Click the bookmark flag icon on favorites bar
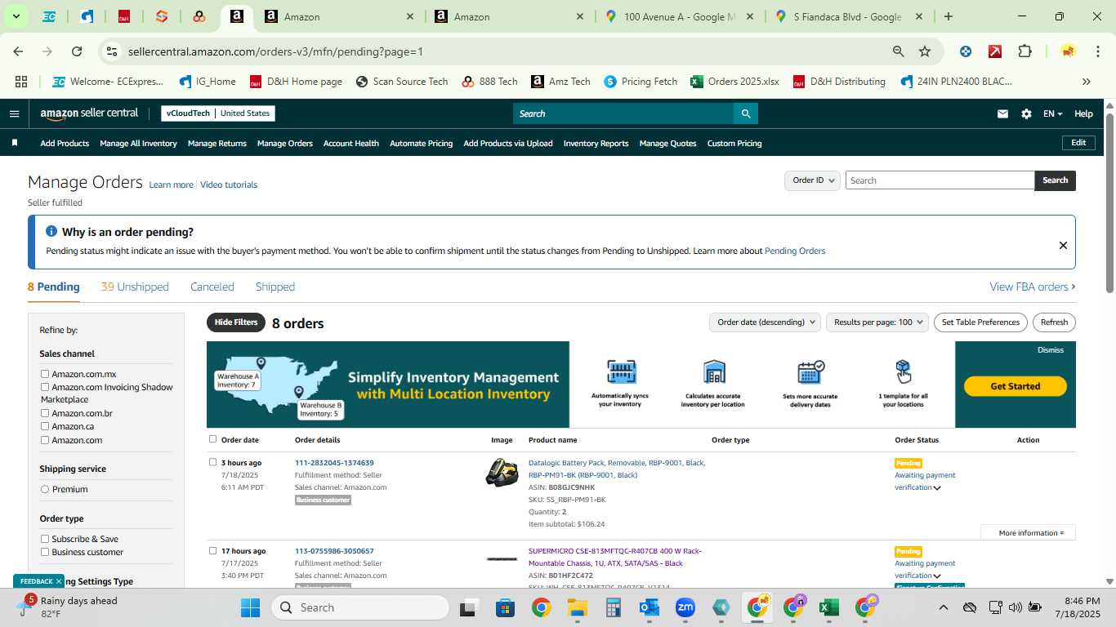This screenshot has height=627, width=1116. (15, 143)
